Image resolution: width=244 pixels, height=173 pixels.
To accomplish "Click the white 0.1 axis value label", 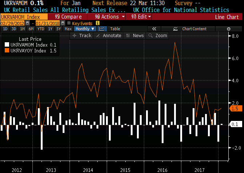I will click(236, 124).
